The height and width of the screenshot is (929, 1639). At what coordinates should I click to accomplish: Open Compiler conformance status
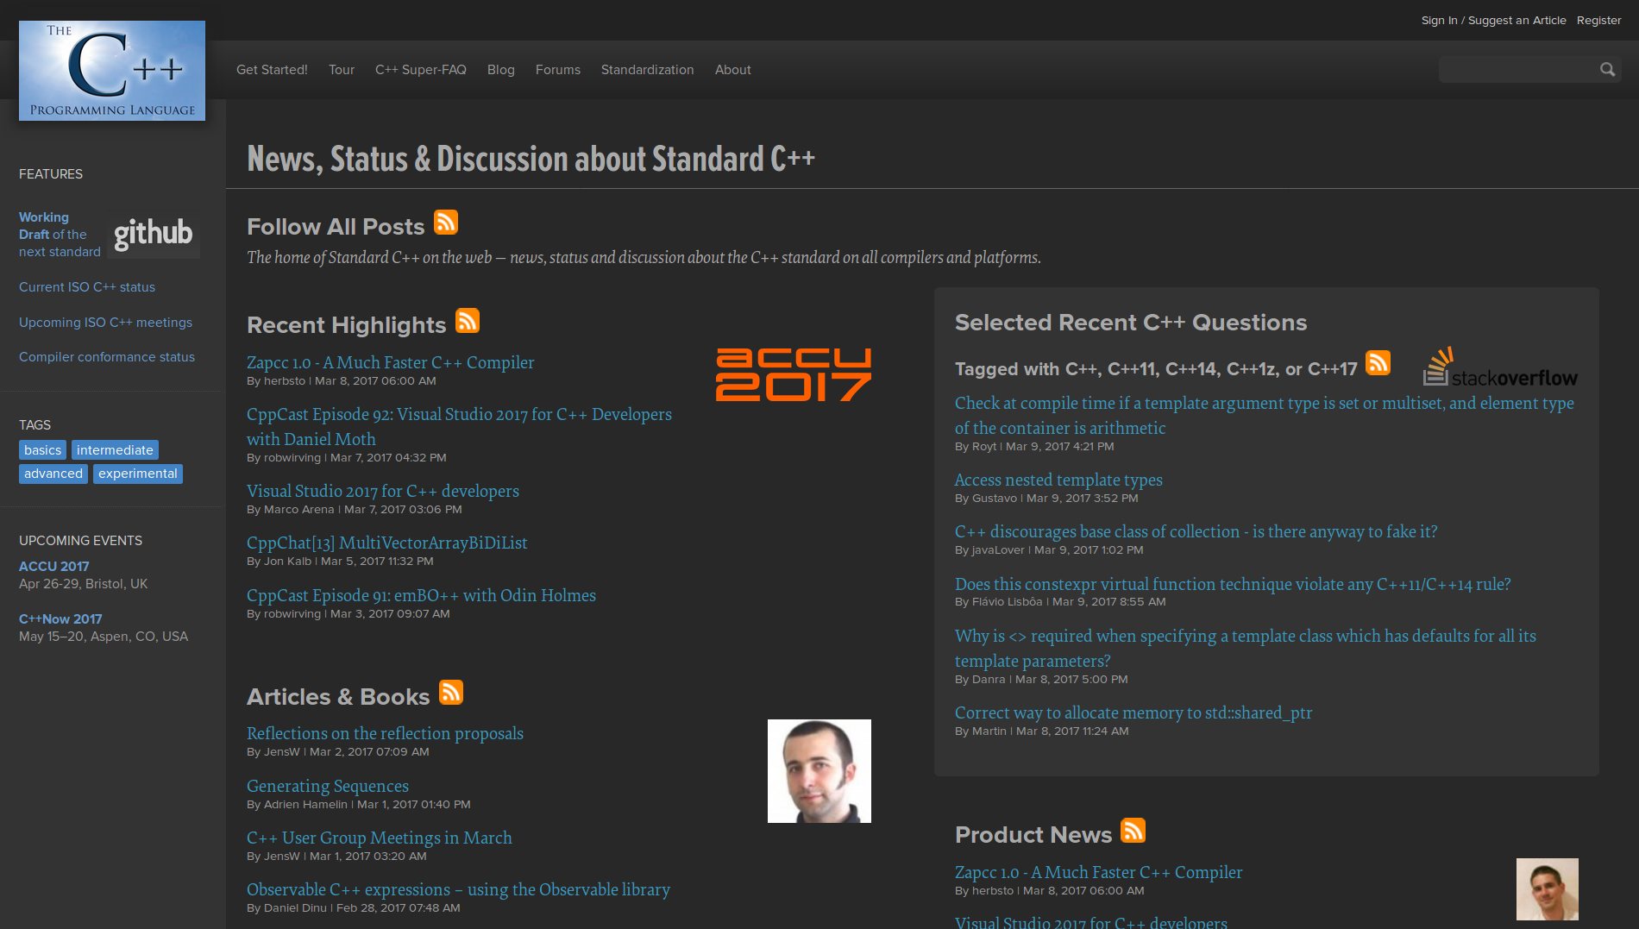pyautogui.click(x=107, y=357)
